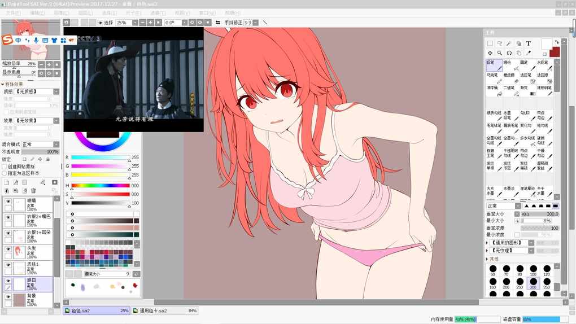This screenshot has width=576, height=324.
Task: Open the 手抖修正 stabilizer dropdown
Action: tap(255, 23)
